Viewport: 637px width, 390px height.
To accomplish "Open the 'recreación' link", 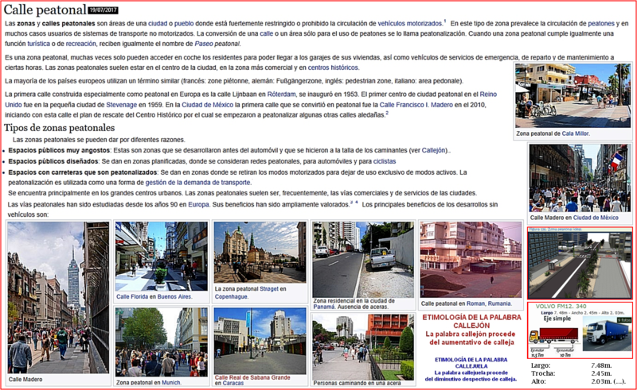I will coord(81,44).
